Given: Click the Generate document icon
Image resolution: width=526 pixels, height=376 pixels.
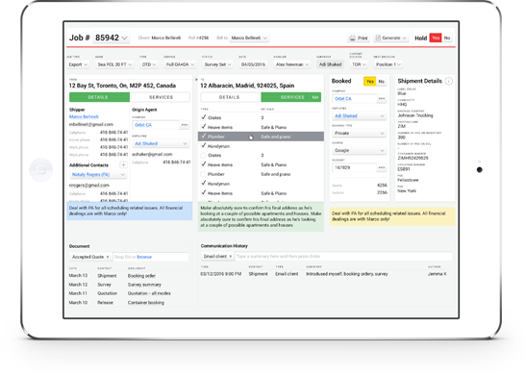Looking at the screenshot, I should (x=378, y=38).
